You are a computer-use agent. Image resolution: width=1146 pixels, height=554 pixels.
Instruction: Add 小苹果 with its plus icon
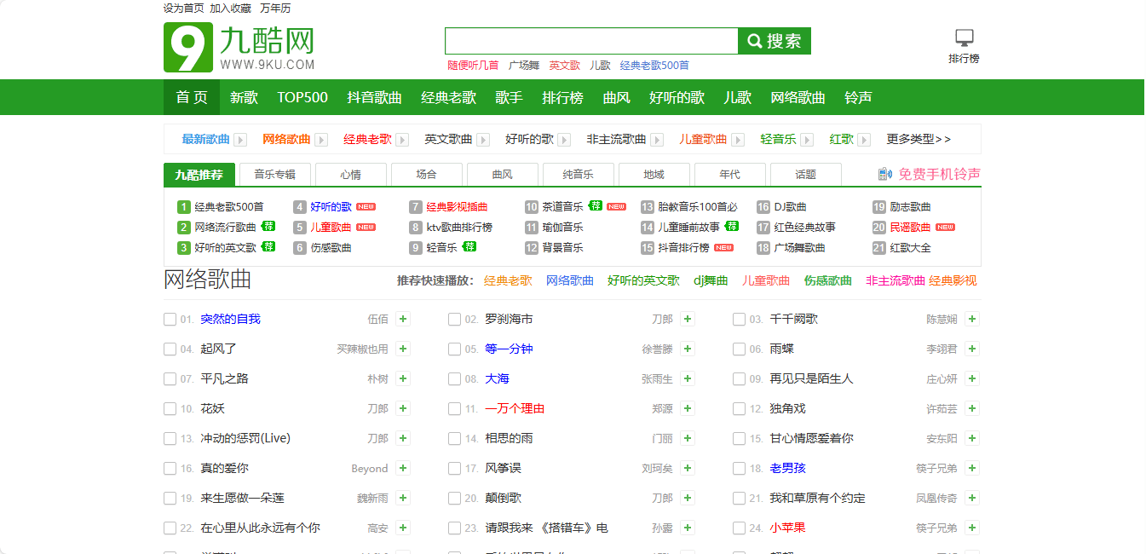tap(971, 528)
